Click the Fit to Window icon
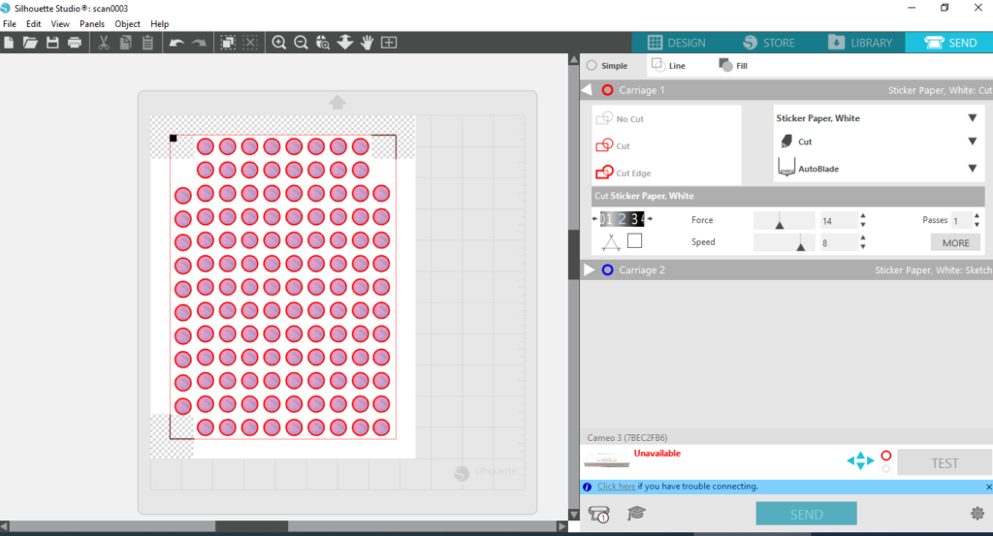Image resolution: width=993 pixels, height=536 pixels. [389, 43]
